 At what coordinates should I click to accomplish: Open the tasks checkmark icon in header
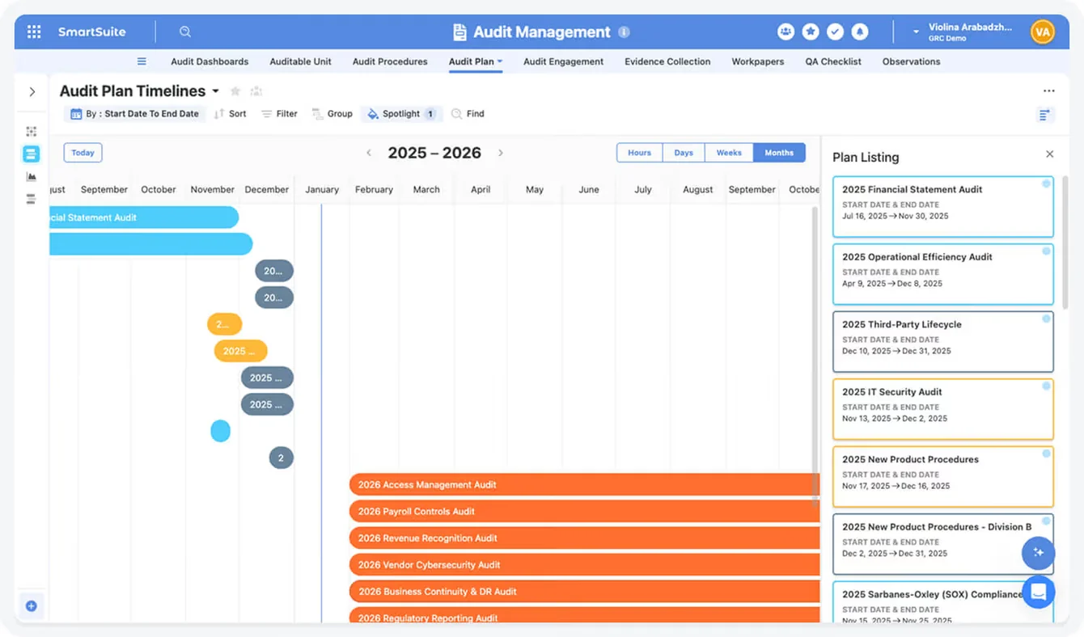click(836, 32)
